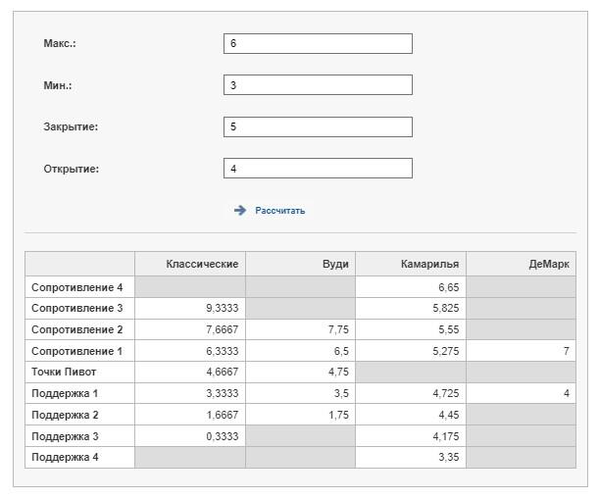
Task: Click the 9,3333 classic value
Action: click(222, 308)
